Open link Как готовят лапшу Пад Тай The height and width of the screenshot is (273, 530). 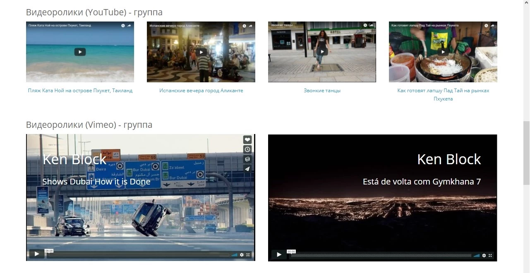[443, 95]
